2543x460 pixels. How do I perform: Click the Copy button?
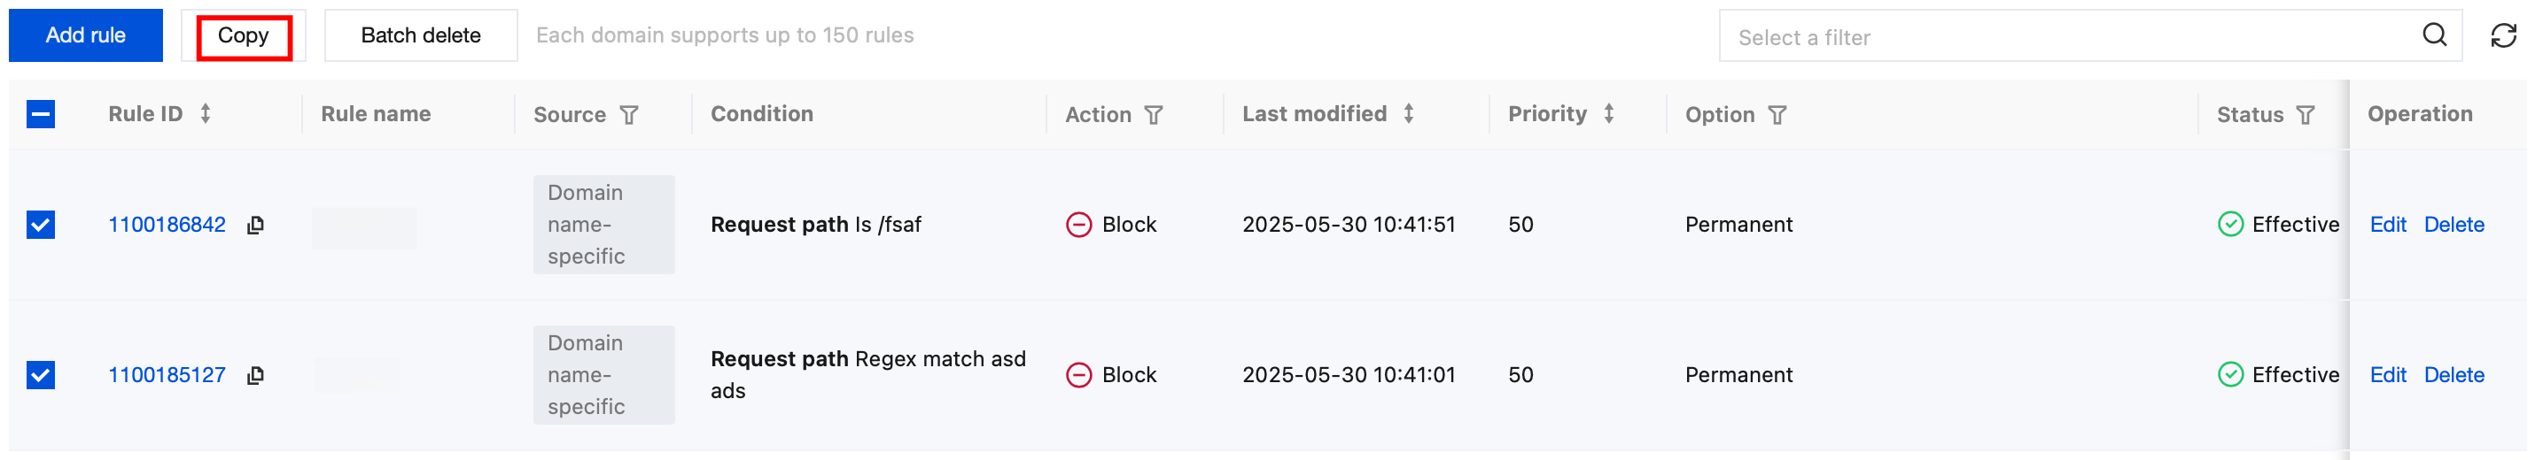(x=243, y=36)
